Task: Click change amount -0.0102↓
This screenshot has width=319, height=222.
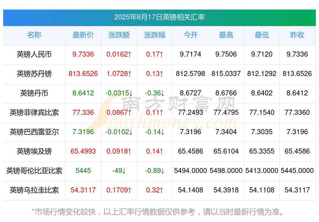Action: (119, 132)
